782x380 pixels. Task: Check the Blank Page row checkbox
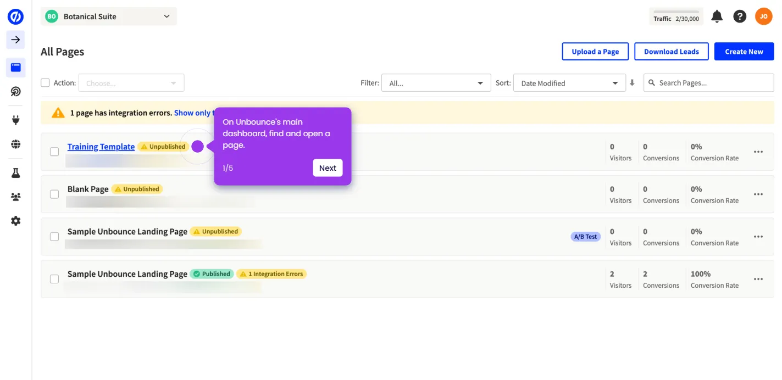(54, 194)
